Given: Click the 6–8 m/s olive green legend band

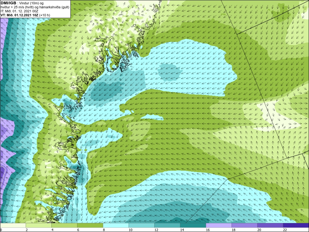Looking at the screenshot, I should point(90,225).
